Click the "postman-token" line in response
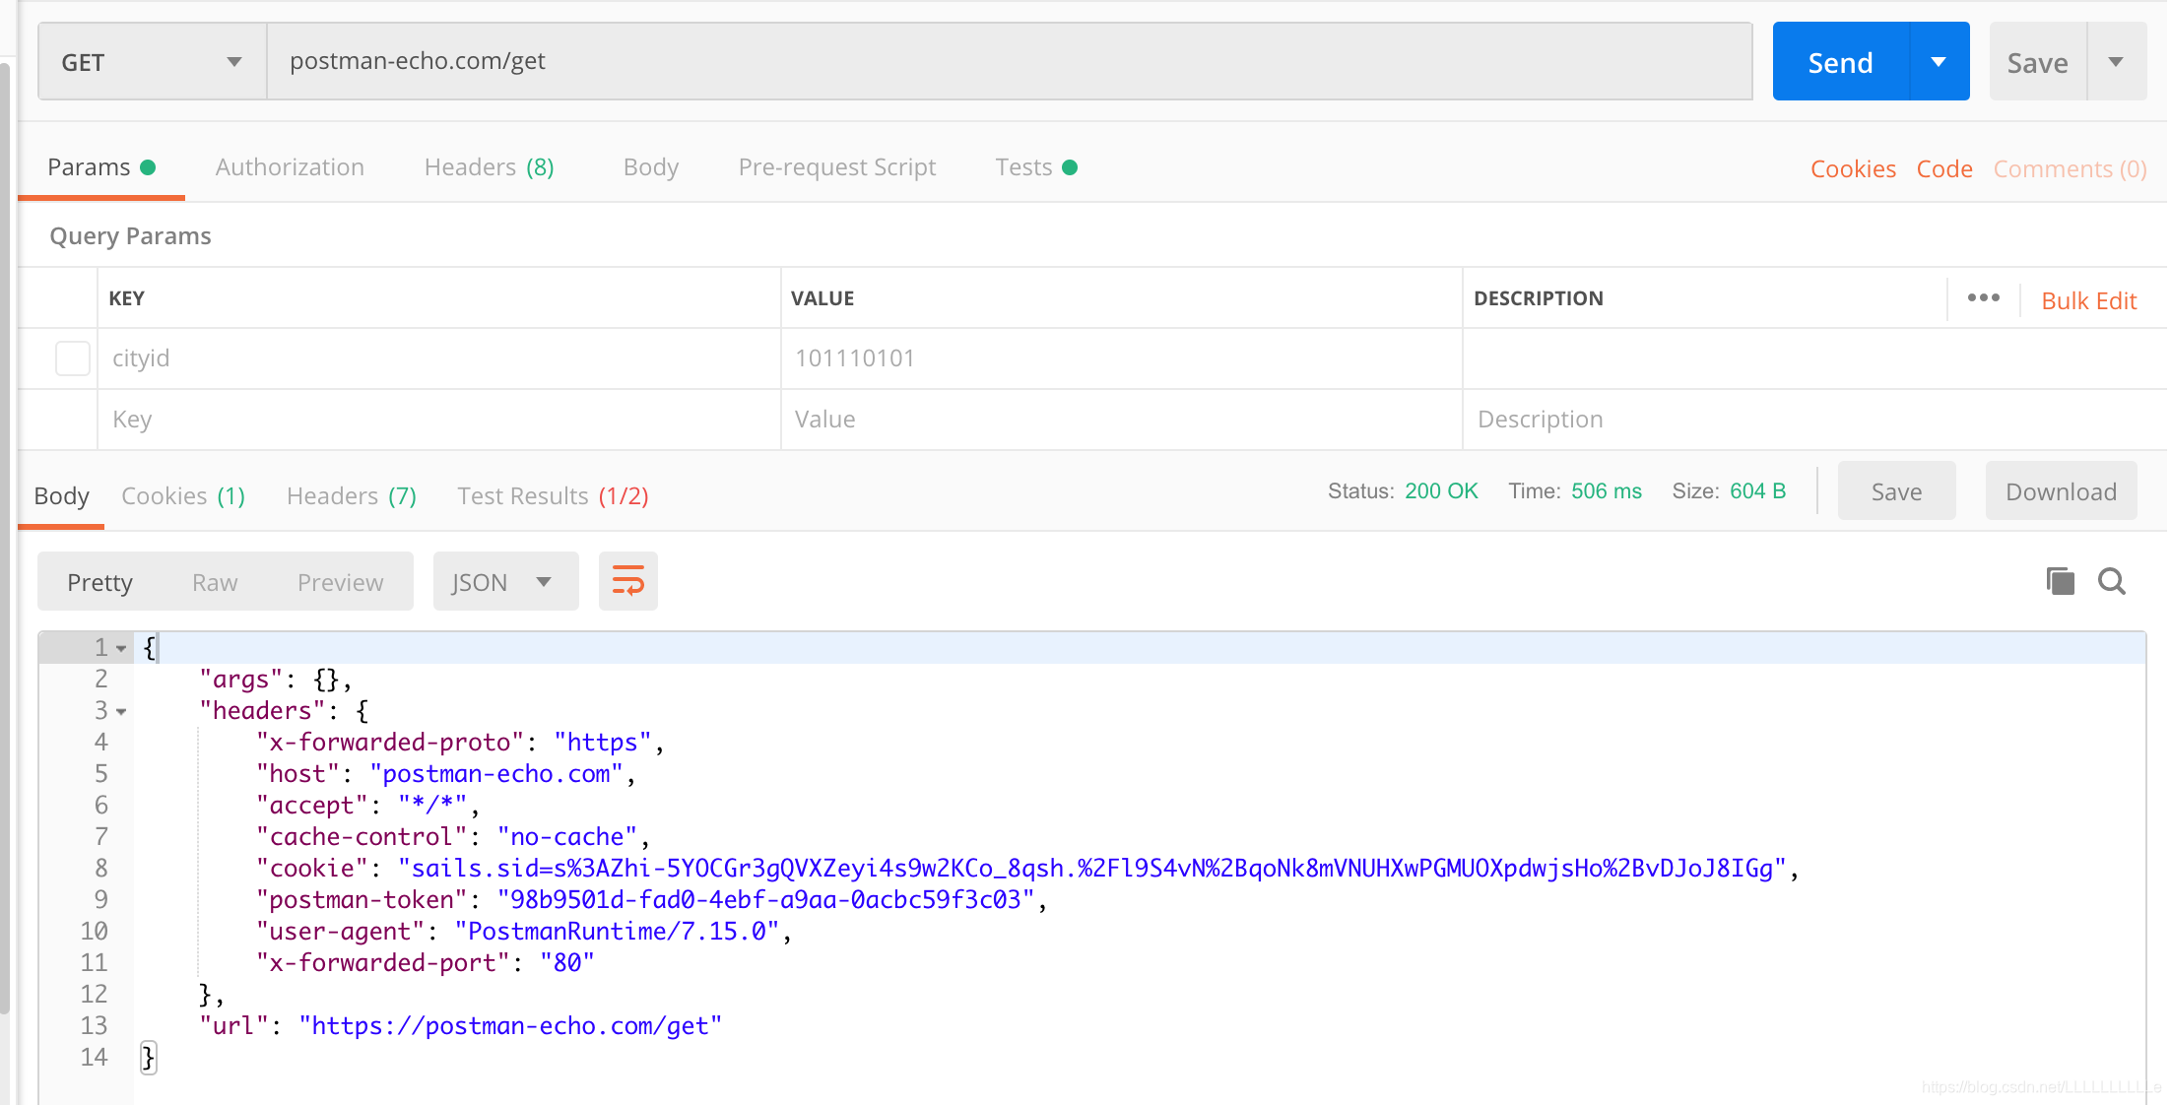This screenshot has width=2171, height=1105. click(651, 899)
